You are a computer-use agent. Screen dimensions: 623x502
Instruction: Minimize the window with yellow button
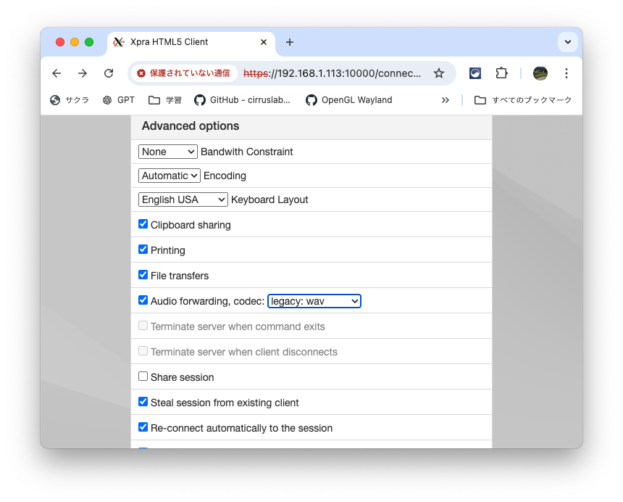click(x=75, y=42)
